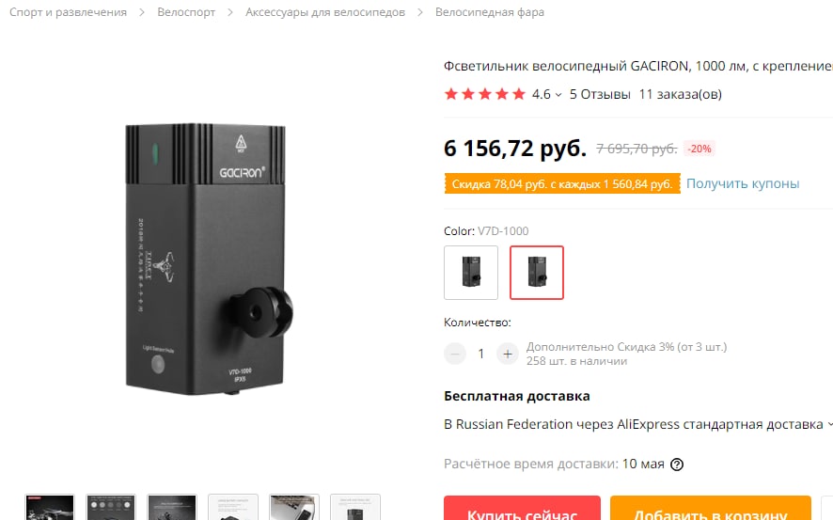The width and height of the screenshot is (833, 520).
Task: Go to the Велоспорт breadcrumb category
Action: [186, 12]
